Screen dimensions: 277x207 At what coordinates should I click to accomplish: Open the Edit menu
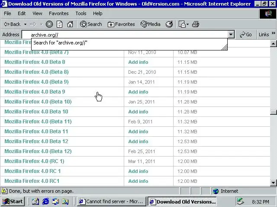point(22,13)
